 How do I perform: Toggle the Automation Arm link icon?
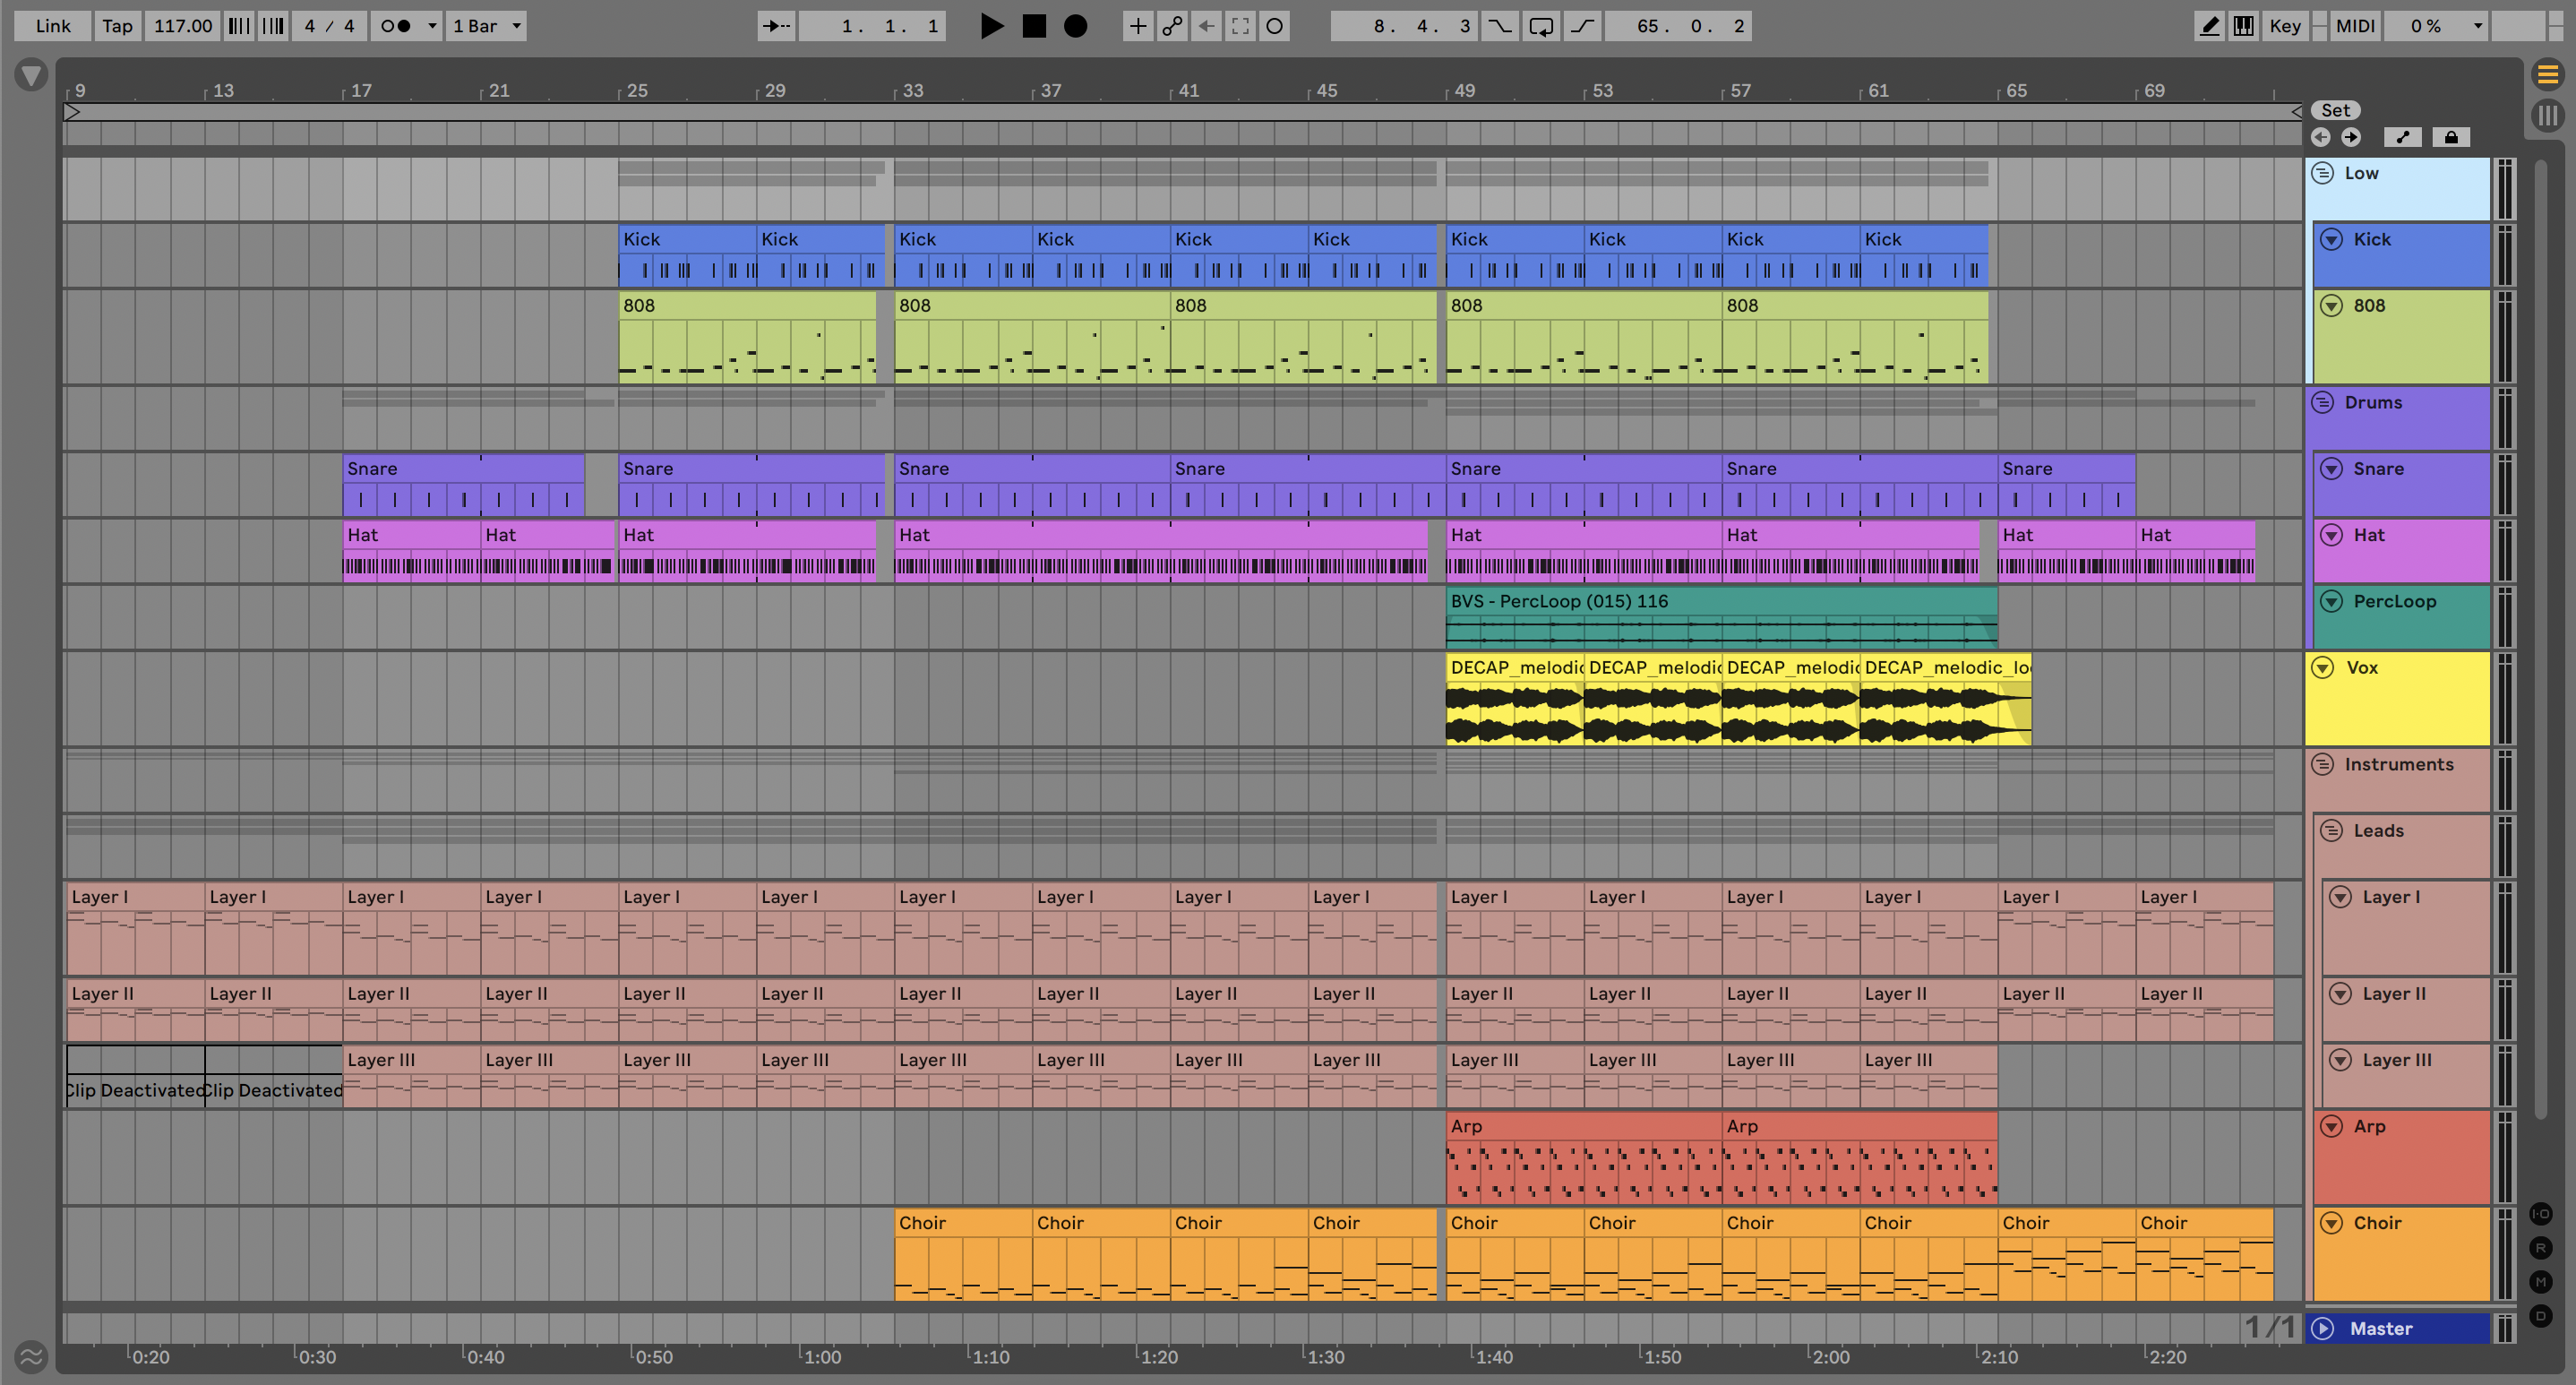[x=1172, y=26]
